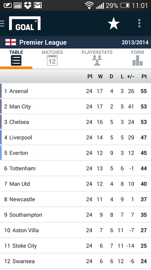Viewport: 151px width, 270px height.
Task: Open the Man City team row
Action: click(75, 106)
